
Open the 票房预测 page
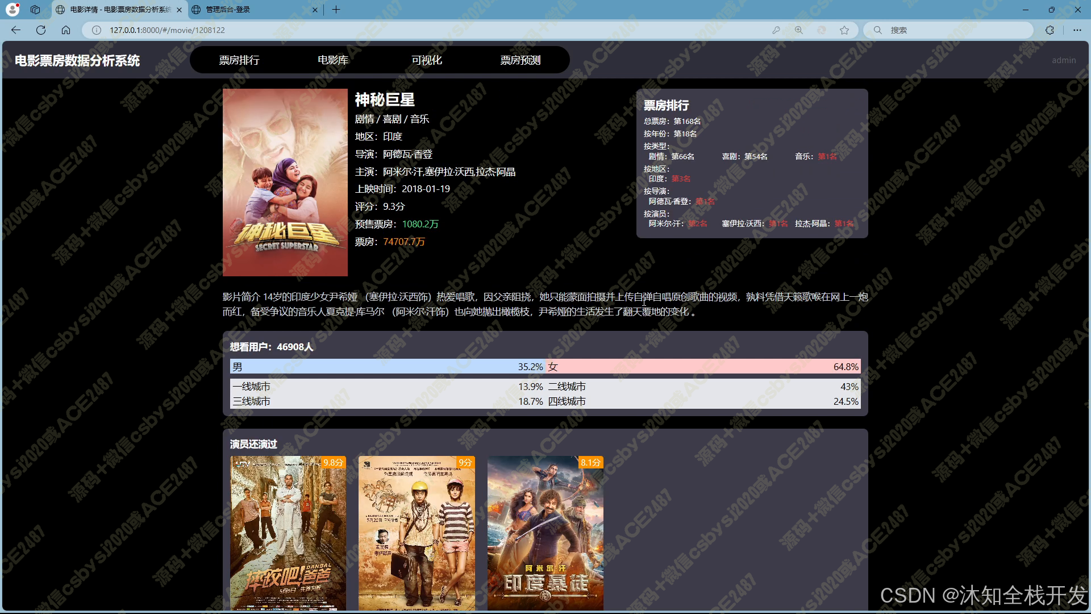[x=520, y=60]
